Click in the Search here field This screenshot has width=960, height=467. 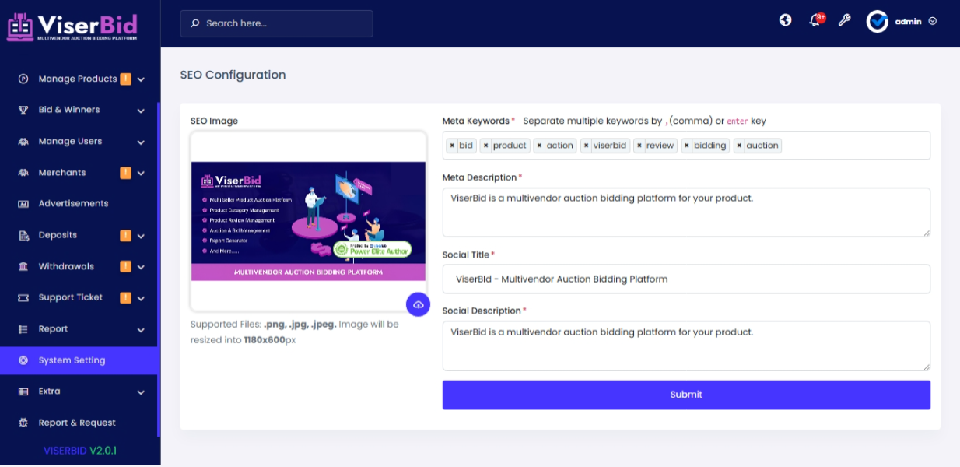(276, 23)
